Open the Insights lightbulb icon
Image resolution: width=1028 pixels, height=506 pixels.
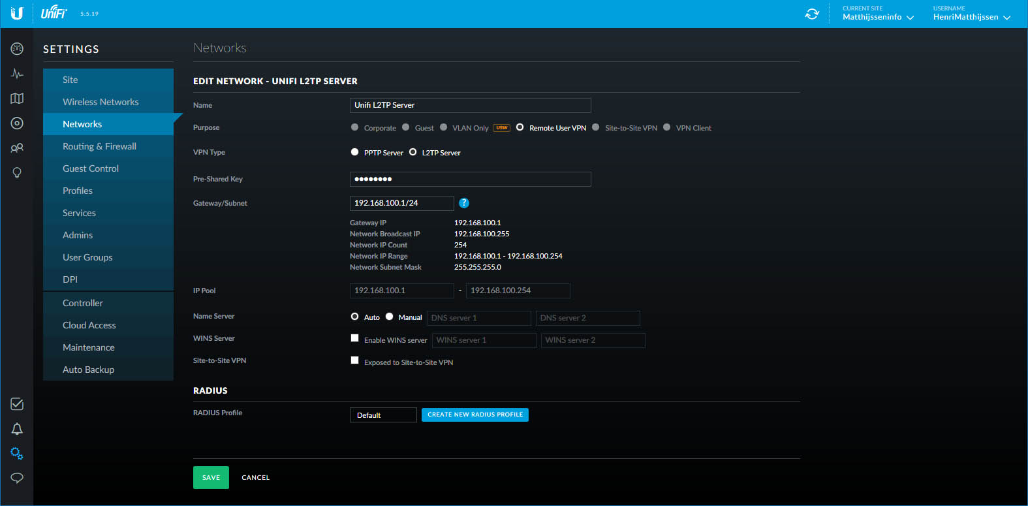pos(17,173)
